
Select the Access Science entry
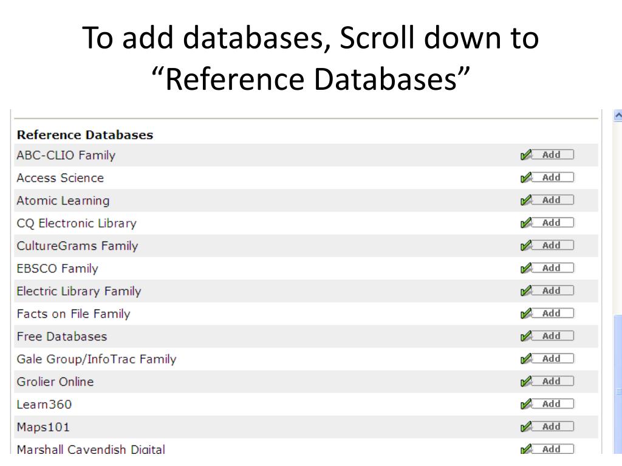[x=60, y=178]
